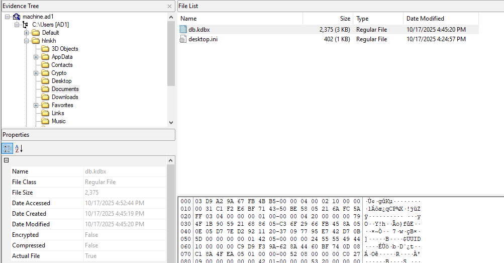Collapse the hlmkh folder node
Image resolution: width=504 pixels, height=263 pixels.
pos(27,41)
